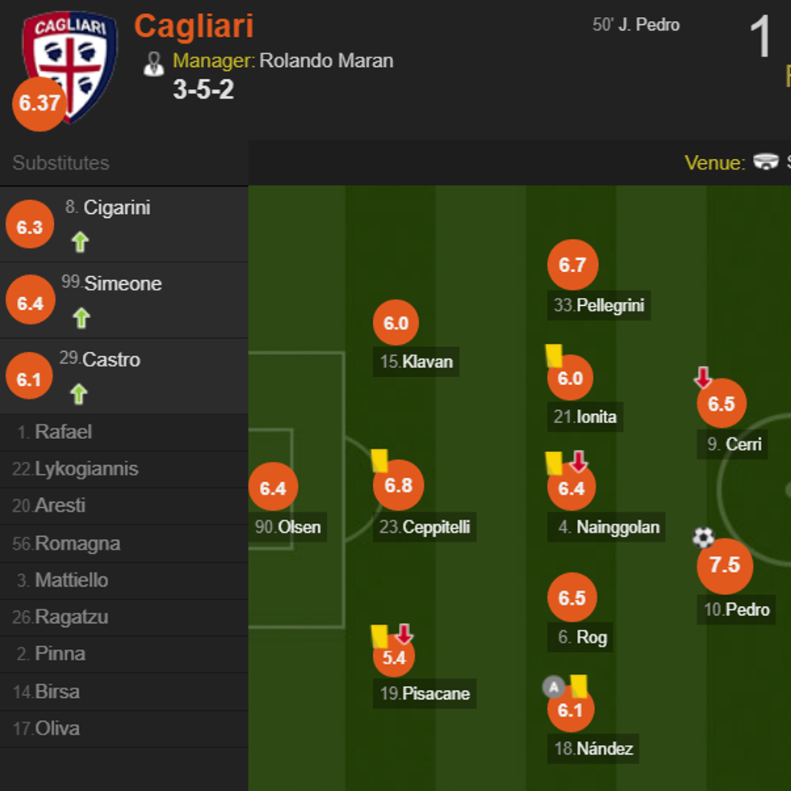Click Pisacane's red substitution arrow
The image size is (791, 791).
click(x=404, y=634)
